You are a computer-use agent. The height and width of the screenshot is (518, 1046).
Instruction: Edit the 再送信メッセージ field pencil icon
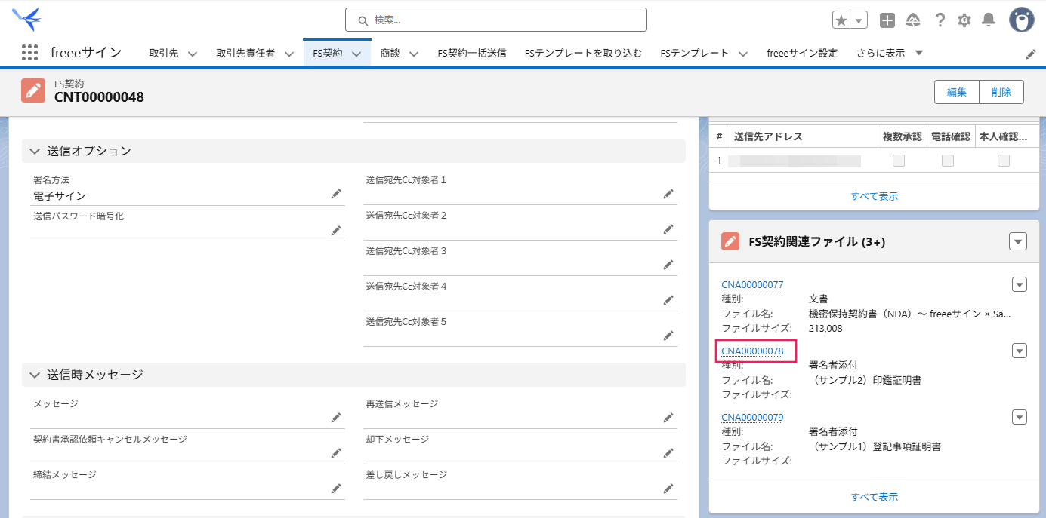point(668,418)
